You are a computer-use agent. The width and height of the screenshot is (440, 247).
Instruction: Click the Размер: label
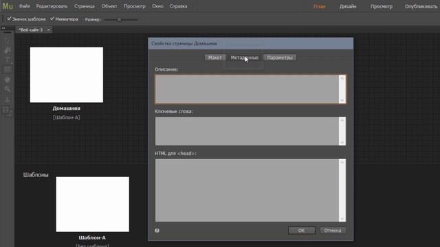[93, 20]
